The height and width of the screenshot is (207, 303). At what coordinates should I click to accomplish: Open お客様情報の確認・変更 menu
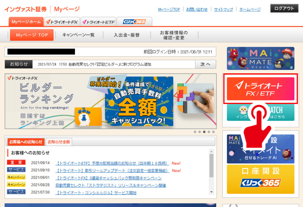coord(174,35)
